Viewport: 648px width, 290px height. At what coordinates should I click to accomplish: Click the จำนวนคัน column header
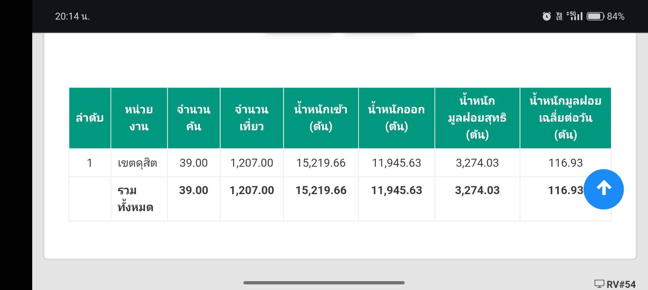(x=194, y=118)
